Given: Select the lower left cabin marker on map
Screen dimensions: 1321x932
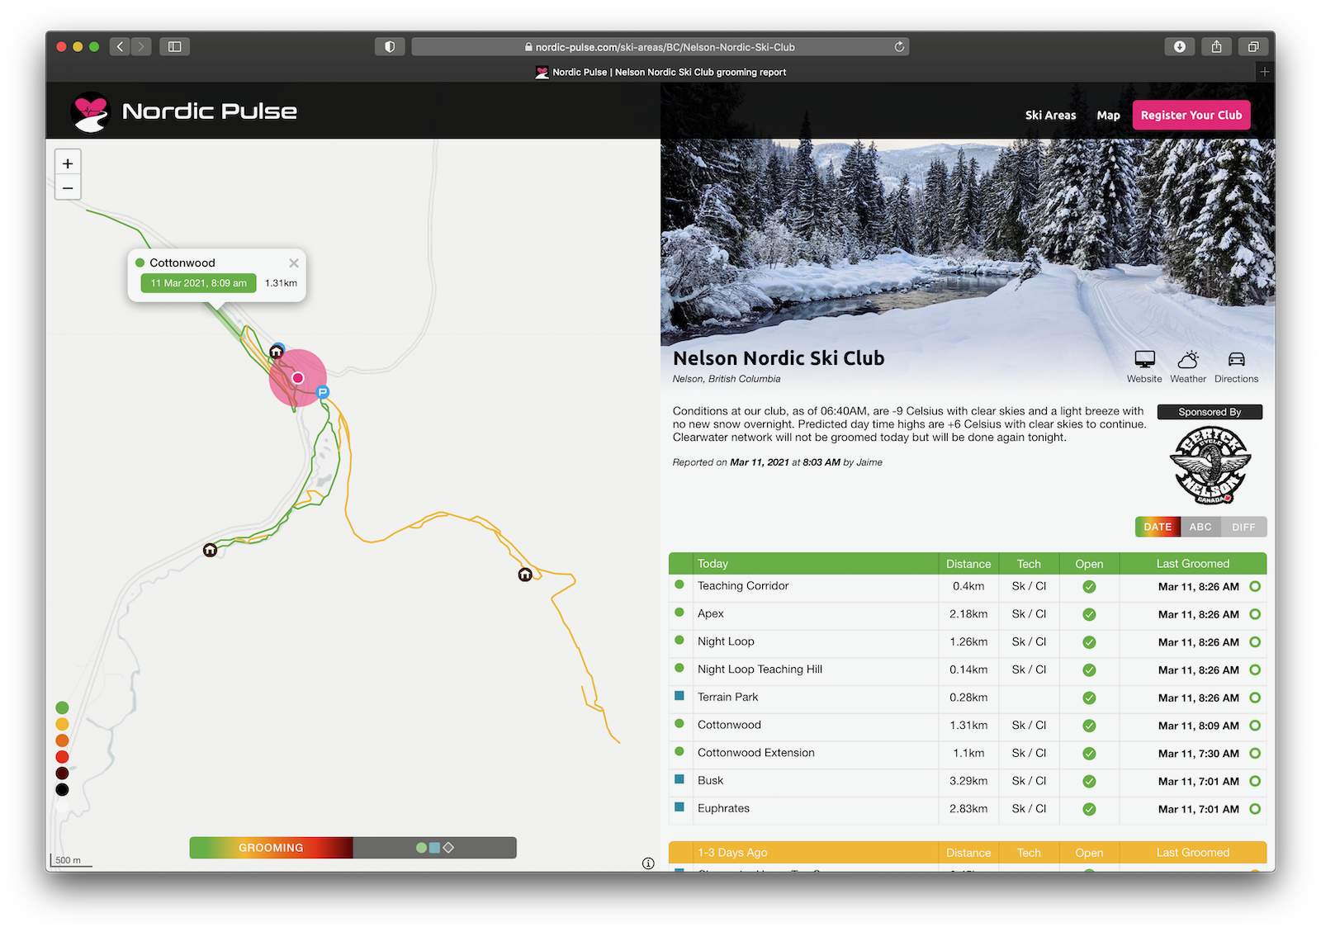Looking at the screenshot, I should [211, 550].
